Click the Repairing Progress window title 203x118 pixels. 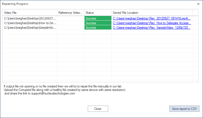(x=15, y=4)
